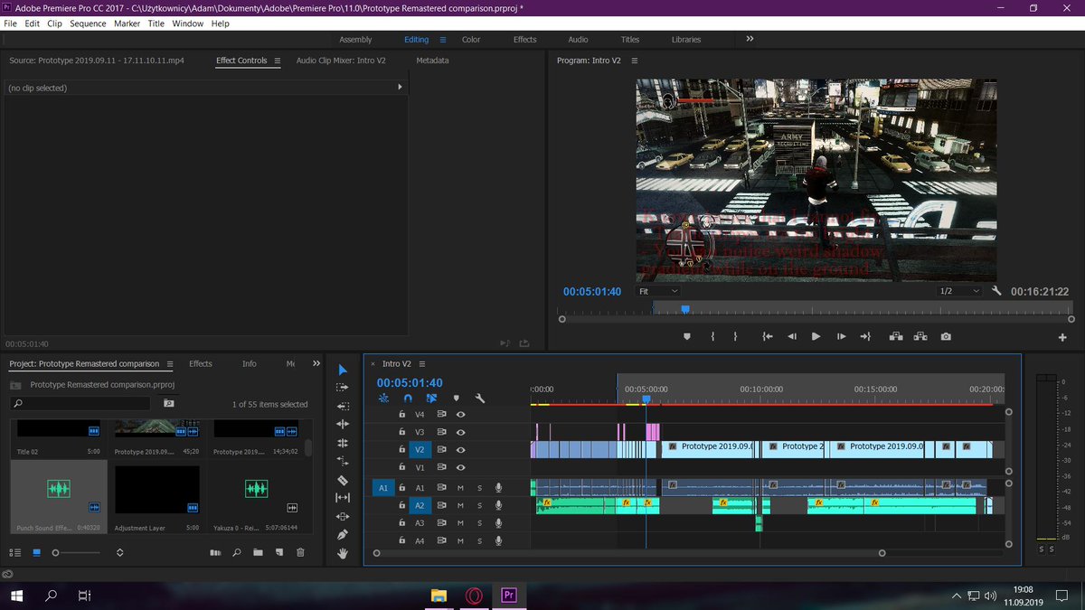Open the Fit zoom level dropdown

658,292
